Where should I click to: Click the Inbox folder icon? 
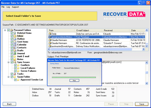click(x=15, y=36)
